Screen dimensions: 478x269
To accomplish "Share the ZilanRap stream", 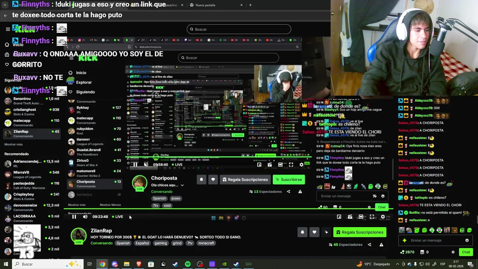I will pyautogui.click(x=369, y=245).
